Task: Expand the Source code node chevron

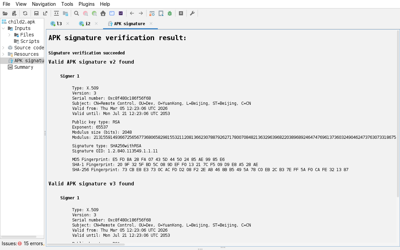Action: tap(3, 48)
